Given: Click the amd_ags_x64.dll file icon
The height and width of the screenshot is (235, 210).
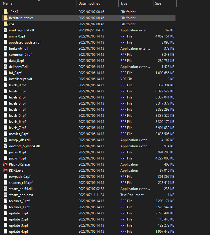Looking at the screenshot, I should point(6,30).
